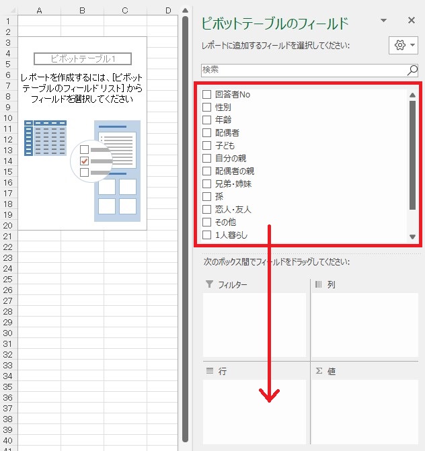Screen dimensions: 425x451
Task: Click the filter funnel icon of フィルター area
Action: pyautogui.click(x=209, y=285)
